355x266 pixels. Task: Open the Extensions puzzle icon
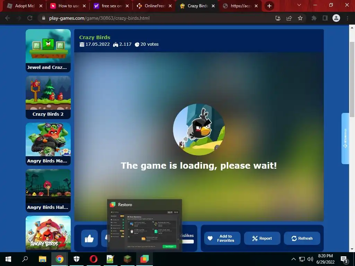click(x=314, y=18)
